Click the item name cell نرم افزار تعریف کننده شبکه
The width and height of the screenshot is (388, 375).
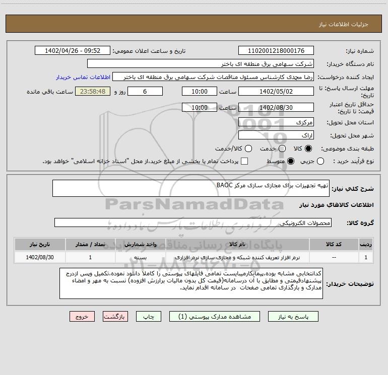[237, 257]
